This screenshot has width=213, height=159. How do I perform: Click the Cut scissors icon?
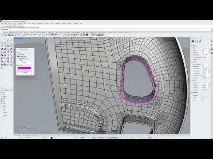click(x=19, y=34)
